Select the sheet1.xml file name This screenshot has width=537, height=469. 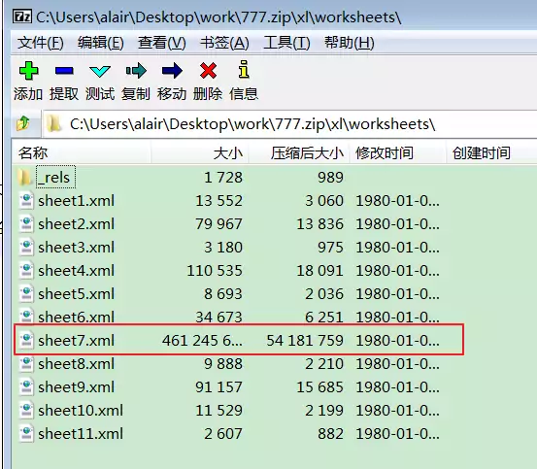pos(76,201)
